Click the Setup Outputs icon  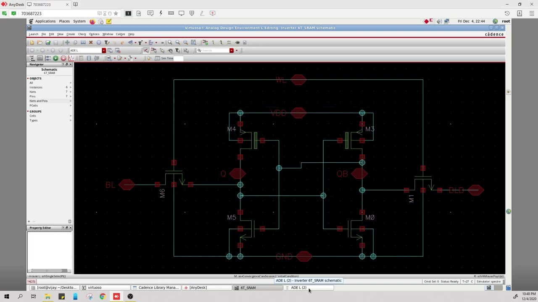[47, 58]
